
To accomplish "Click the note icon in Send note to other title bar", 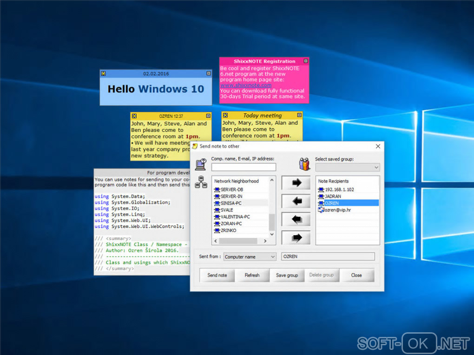I will point(195,146).
